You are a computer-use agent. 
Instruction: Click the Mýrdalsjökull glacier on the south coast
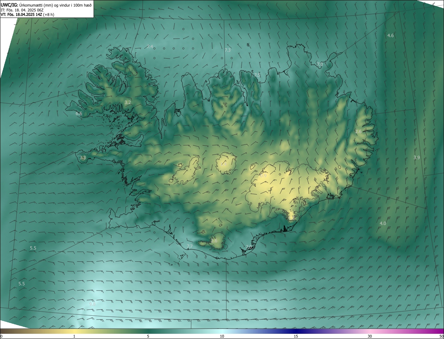click(x=217, y=241)
